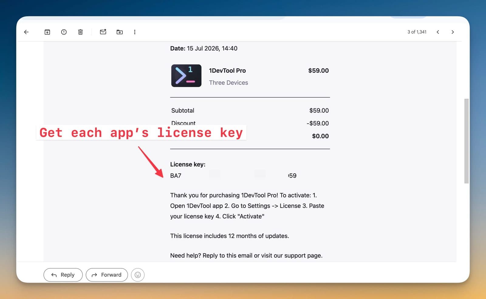Go to the older email chevron
486x299 pixels.
click(x=453, y=32)
